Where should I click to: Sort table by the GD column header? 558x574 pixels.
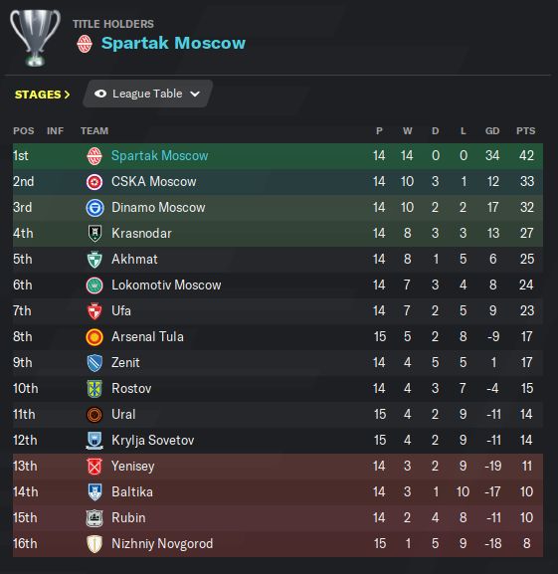pos(492,131)
